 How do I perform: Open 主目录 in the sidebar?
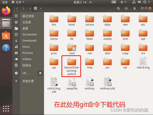28,22
